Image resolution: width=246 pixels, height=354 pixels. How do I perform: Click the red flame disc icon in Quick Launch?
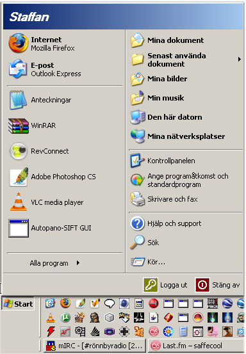click(x=198, y=318)
